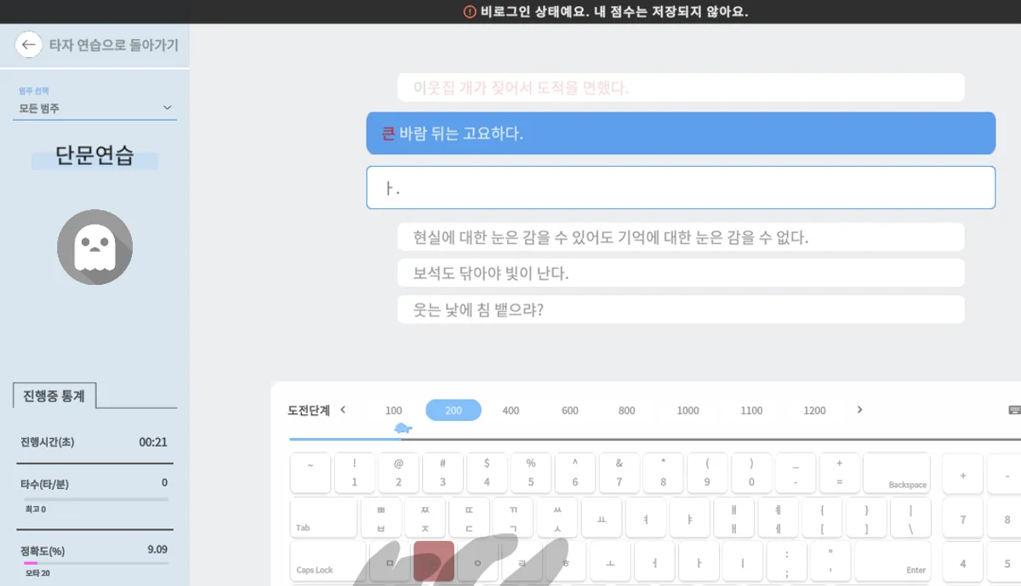Click the typing speed progress bar

(x=94, y=499)
